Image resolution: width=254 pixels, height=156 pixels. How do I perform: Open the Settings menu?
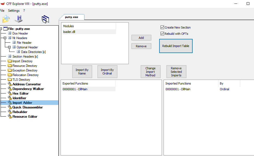(14, 11)
